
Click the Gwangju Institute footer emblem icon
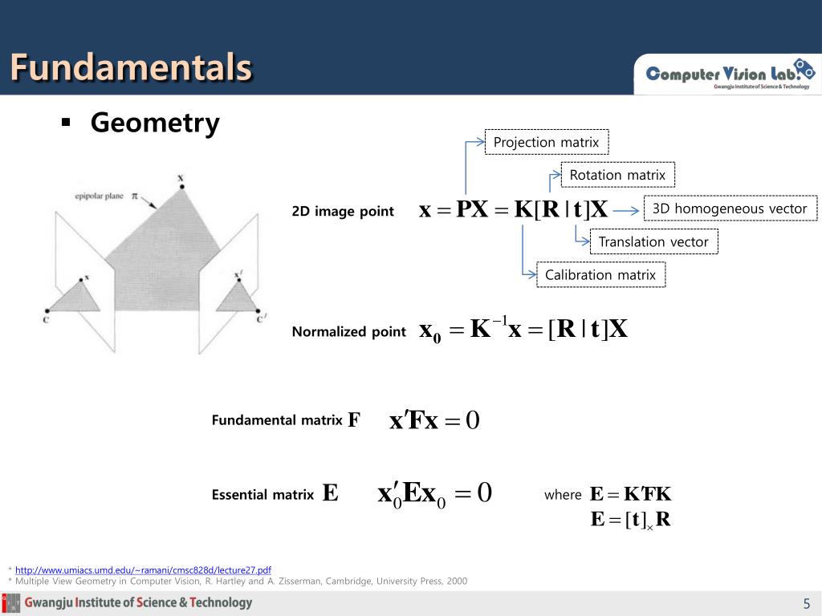[x=10, y=603]
